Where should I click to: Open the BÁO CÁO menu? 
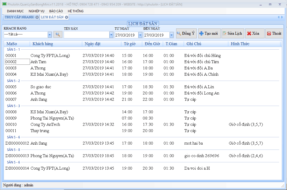56,11
